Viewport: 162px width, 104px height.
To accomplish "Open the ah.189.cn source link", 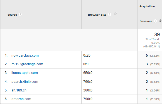I will [19, 90].
